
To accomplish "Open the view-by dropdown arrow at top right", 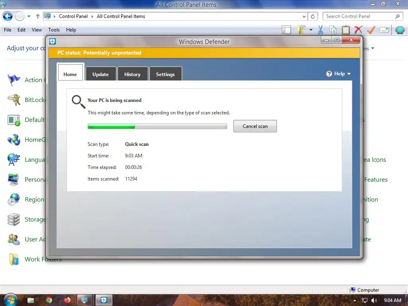I will pyautogui.click(x=373, y=48).
